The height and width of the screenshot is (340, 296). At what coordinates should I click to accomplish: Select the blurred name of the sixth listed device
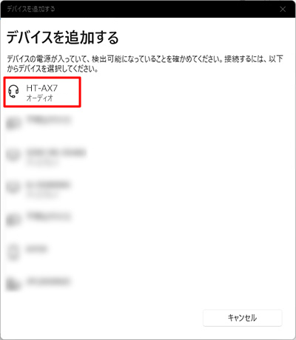pyautogui.click(x=36, y=249)
